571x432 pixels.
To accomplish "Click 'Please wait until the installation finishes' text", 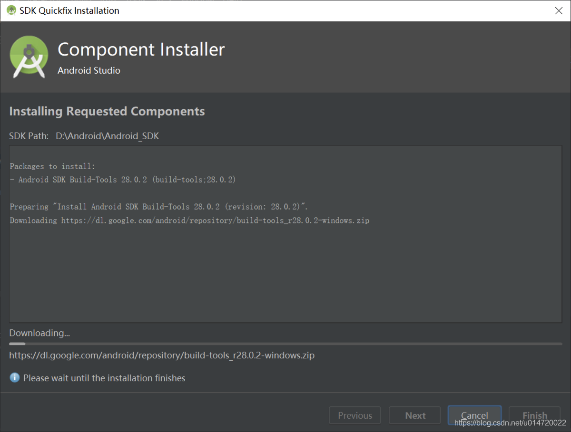I will [104, 378].
